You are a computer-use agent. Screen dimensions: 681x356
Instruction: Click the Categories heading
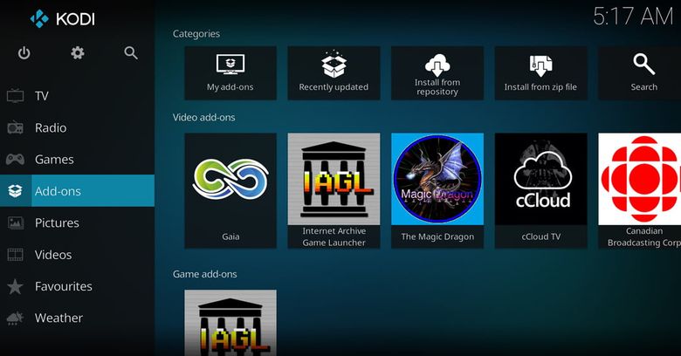(196, 34)
